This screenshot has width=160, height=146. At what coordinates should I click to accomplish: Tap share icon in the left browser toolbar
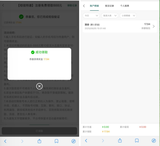(x=39, y=141)
